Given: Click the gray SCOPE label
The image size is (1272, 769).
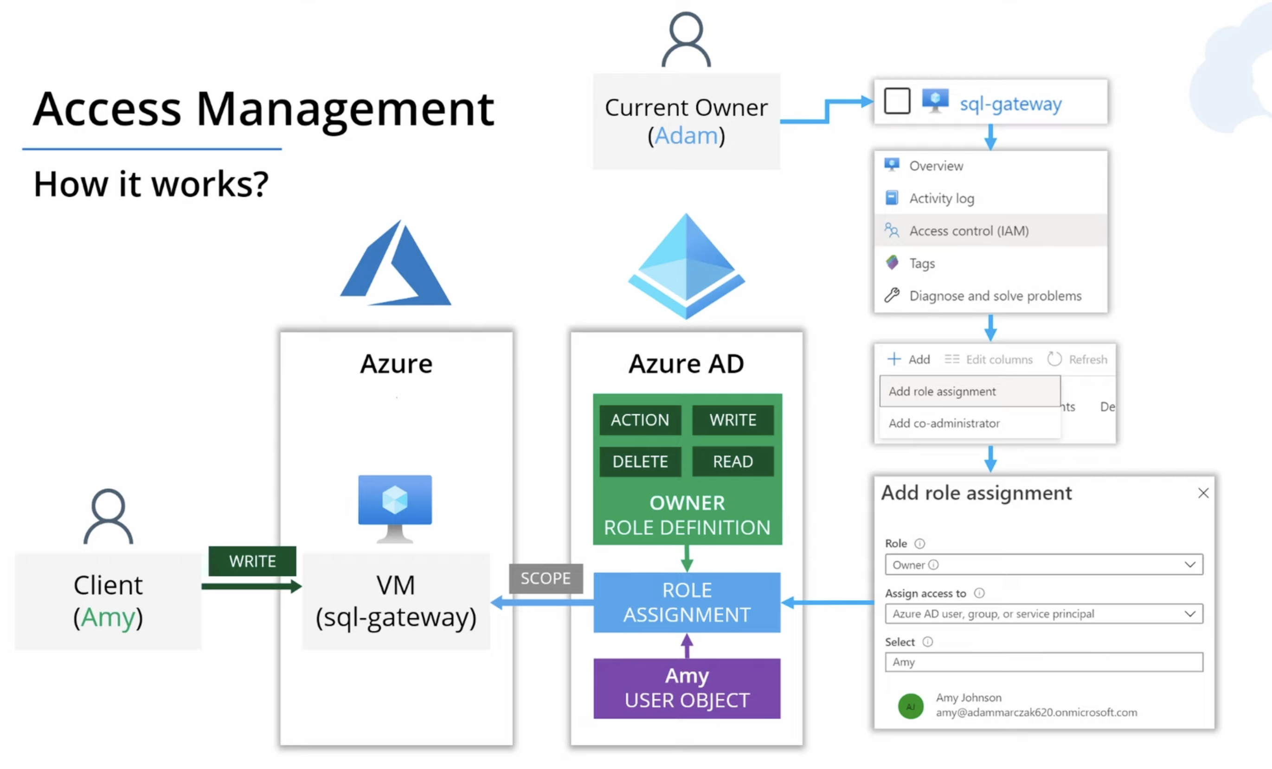Looking at the screenshot, I should coord(546,578).
